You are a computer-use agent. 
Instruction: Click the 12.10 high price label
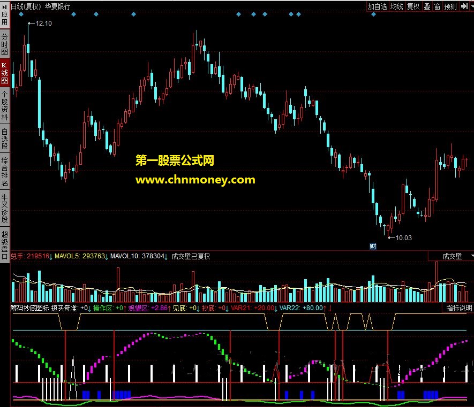tap(43, 24)
